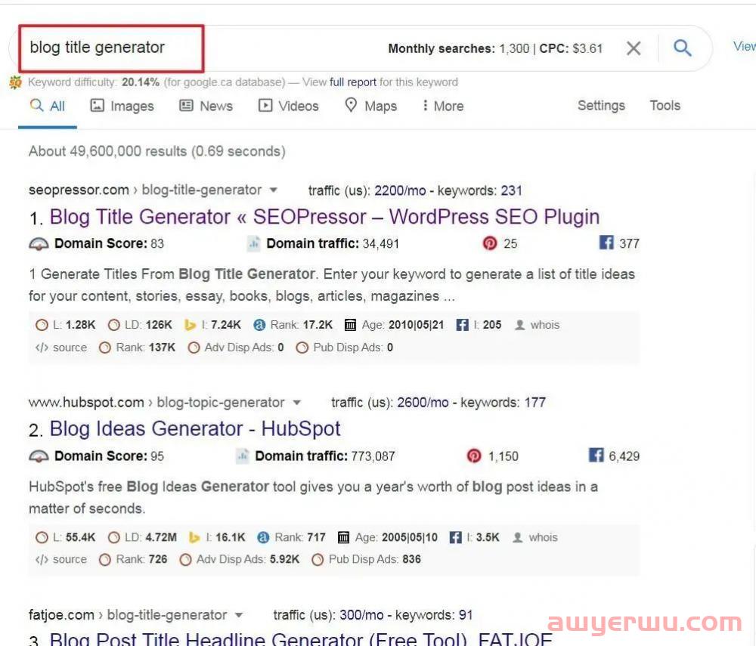This screenshot has width=756, height=646.
Task: Click the Facebook I: 205 icon
Action: coord(462,325)
